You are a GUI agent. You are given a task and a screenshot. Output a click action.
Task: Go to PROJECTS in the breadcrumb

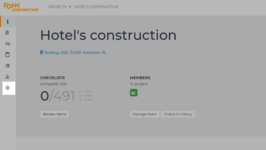coord(57,7)
